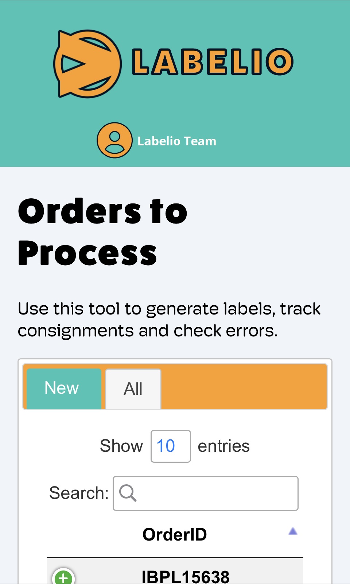Expand order row with green plus icon
Viewport: 350px width, 584px height.
63,577
